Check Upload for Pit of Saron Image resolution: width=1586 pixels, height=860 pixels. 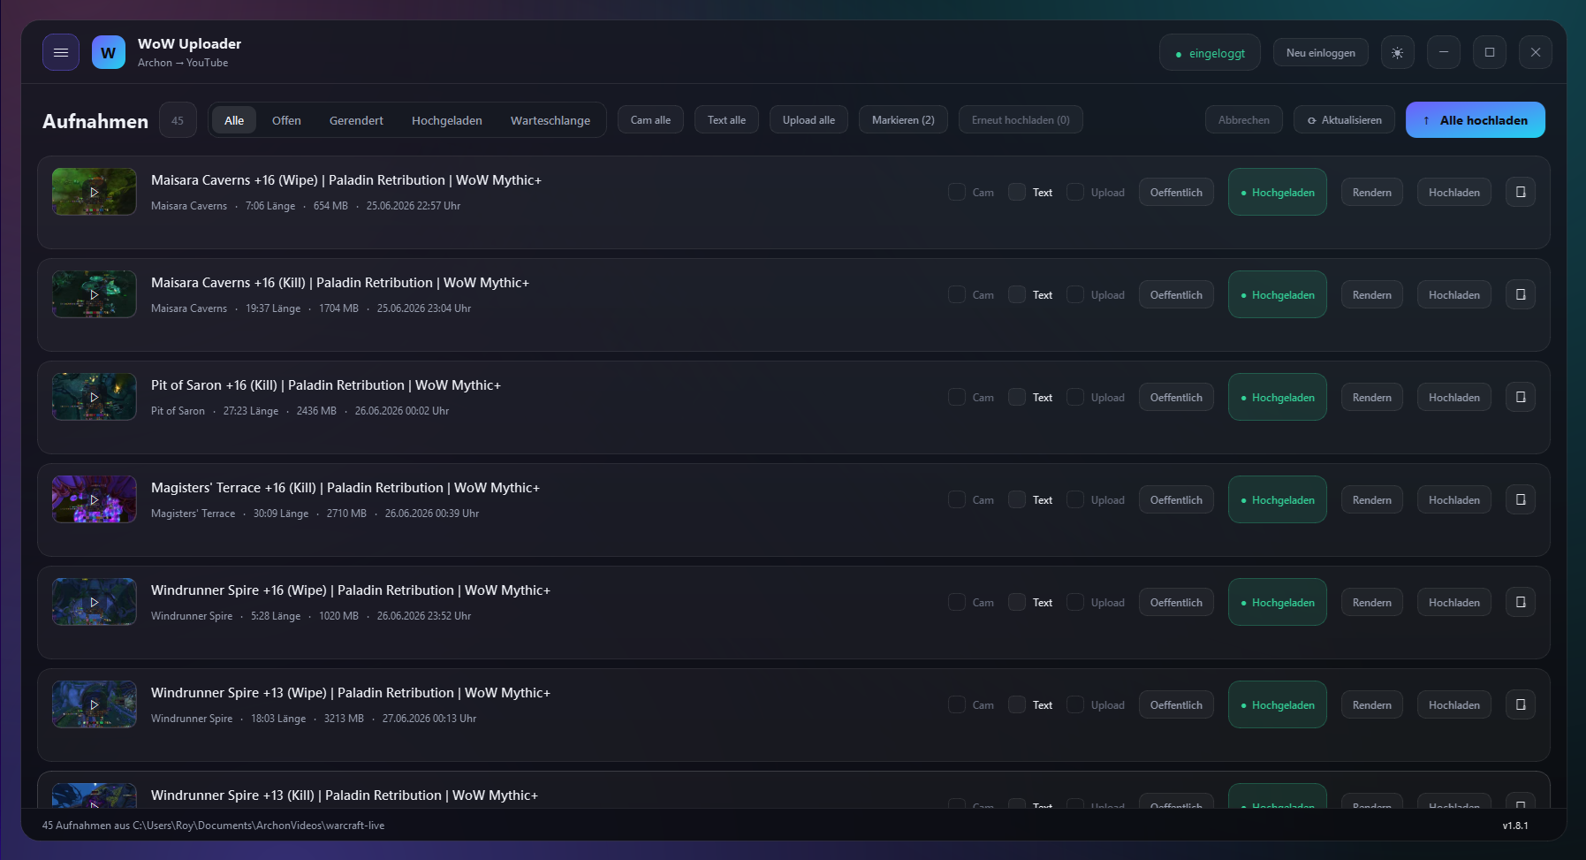pyautogui.click(x=1075, y=397)
